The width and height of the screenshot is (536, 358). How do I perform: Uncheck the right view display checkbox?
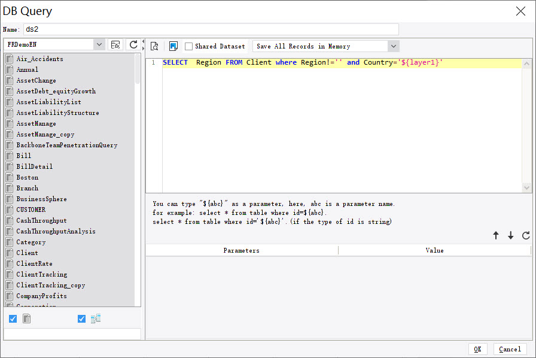[81, 318]
